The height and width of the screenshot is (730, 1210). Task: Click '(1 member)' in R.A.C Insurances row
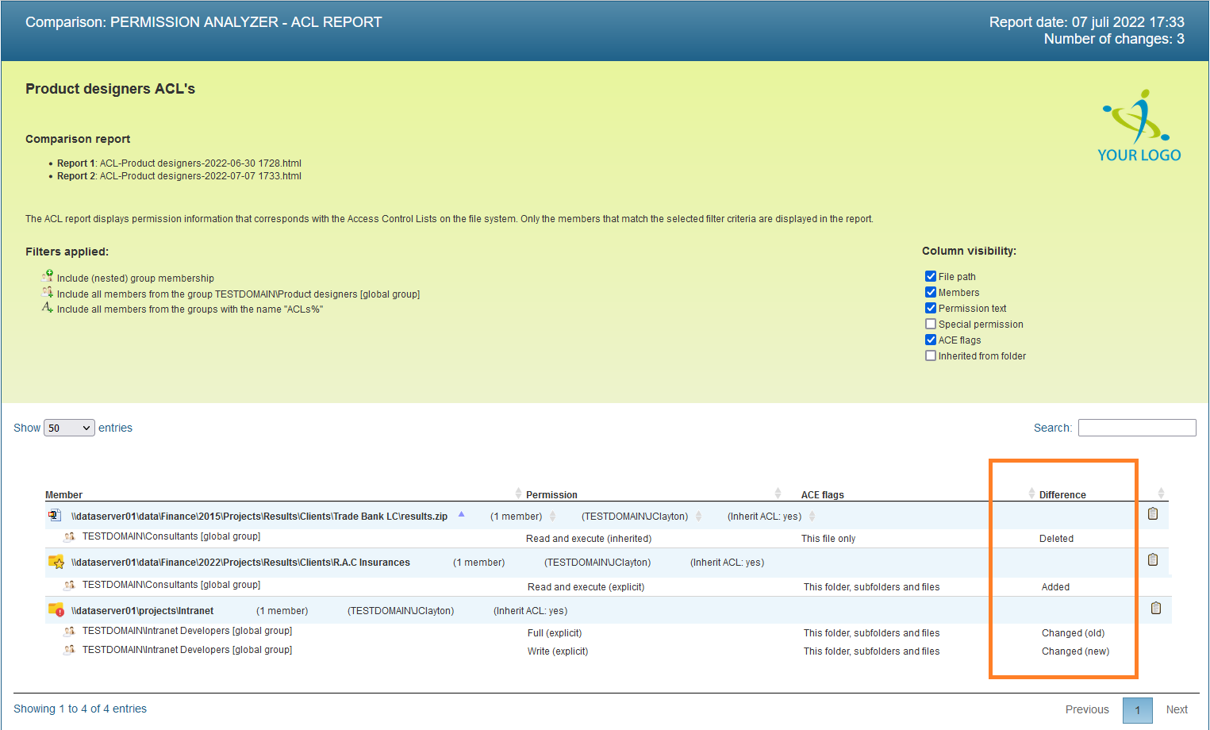[478, 562]
